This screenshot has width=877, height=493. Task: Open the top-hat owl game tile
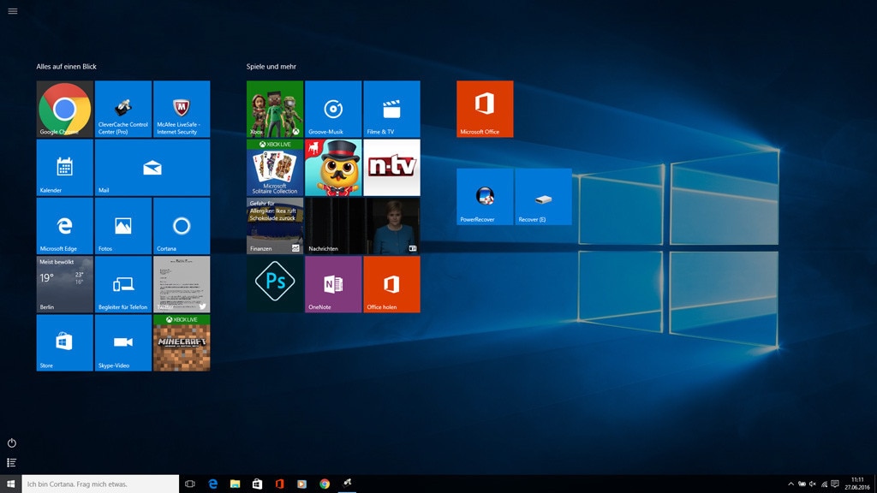point(333,168)
